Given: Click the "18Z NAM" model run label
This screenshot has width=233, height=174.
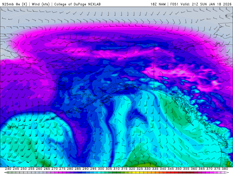Looking at the screenshot, I should click(x=158, y=4).
